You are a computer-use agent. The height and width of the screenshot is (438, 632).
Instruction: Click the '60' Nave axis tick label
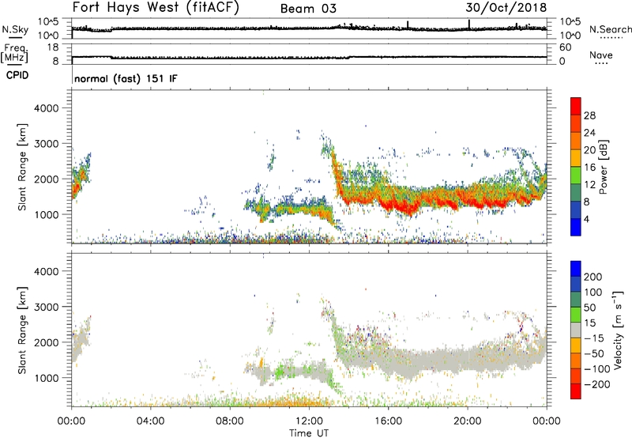click(565, 47)
